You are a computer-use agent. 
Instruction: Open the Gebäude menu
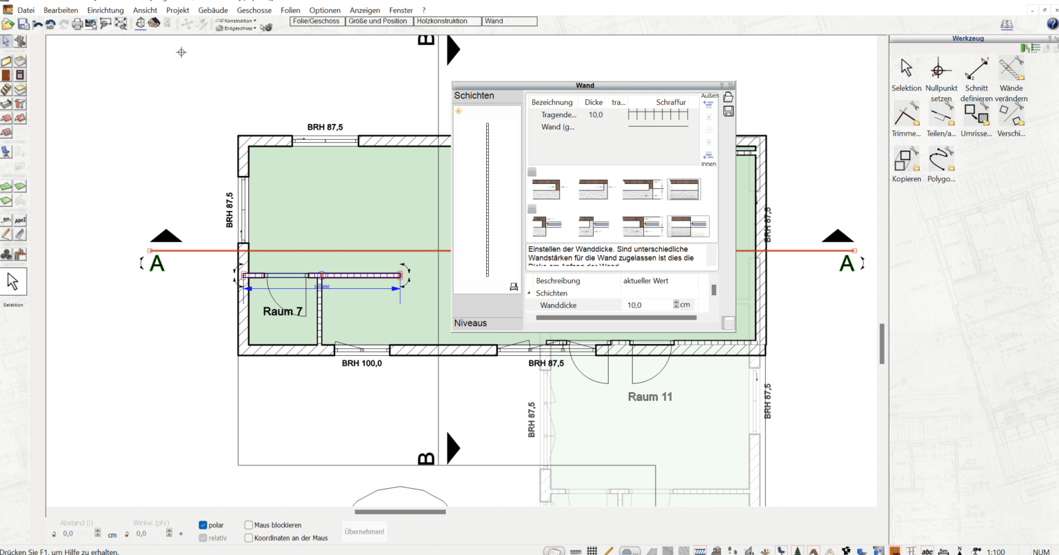click(213, 10)
